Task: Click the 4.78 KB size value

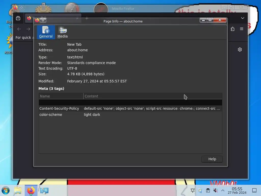Action: click(x=86, y=74)
